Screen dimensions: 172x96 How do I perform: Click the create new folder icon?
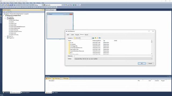(x=97, y=38)
